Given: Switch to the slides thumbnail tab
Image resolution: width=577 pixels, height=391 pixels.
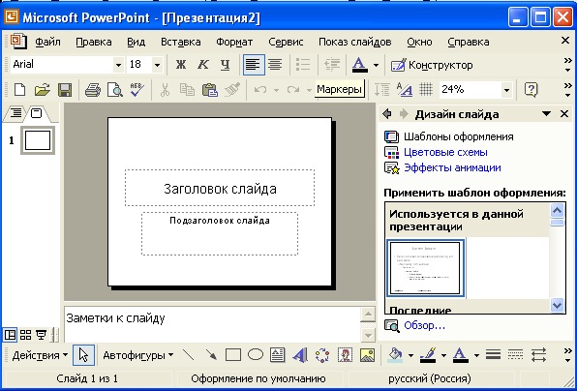Looking at the screenshot, I should point(37,112).
